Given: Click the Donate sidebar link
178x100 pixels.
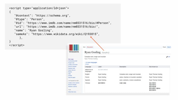Looking at the screenshot, I should coord(70,76).
